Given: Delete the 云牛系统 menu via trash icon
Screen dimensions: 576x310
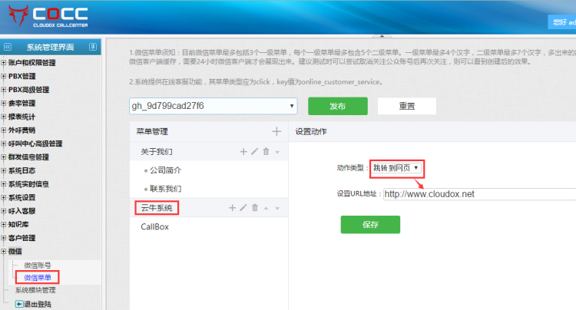Looking at the screenshot, I should (255, 208).
